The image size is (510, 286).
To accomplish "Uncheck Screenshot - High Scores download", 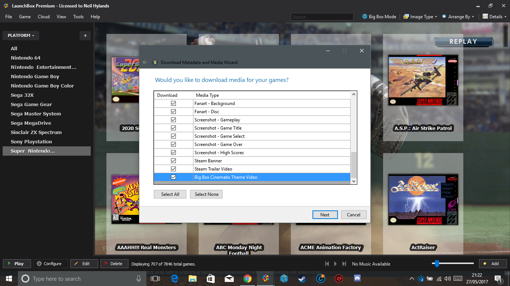I will pyautogui.click(x=173, y=153).
